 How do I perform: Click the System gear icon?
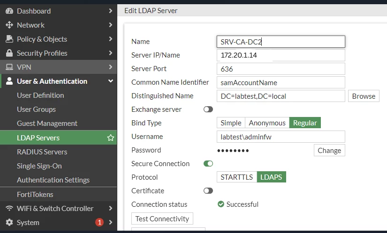point(9,222)
